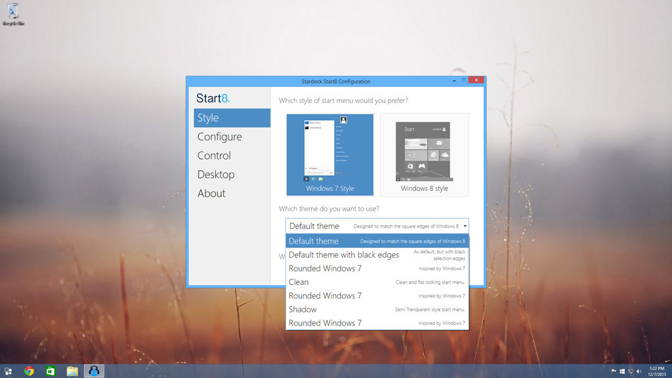
Task: Collapse the theme dropdown using its arrow
Action: click(x=465, y=226)
